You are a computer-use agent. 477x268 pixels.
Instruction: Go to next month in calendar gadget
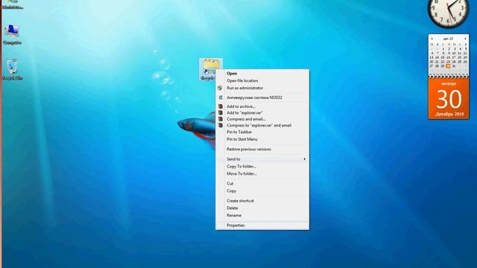[465, 39]
